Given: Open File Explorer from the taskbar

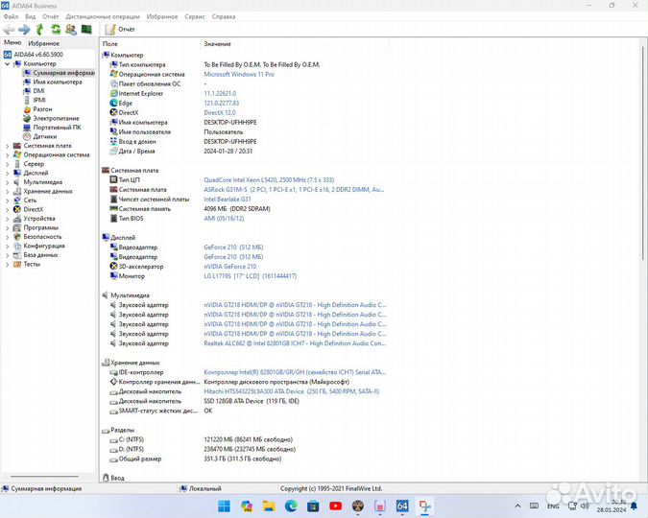Looking at the screenshot, I should tap(269, 506).
